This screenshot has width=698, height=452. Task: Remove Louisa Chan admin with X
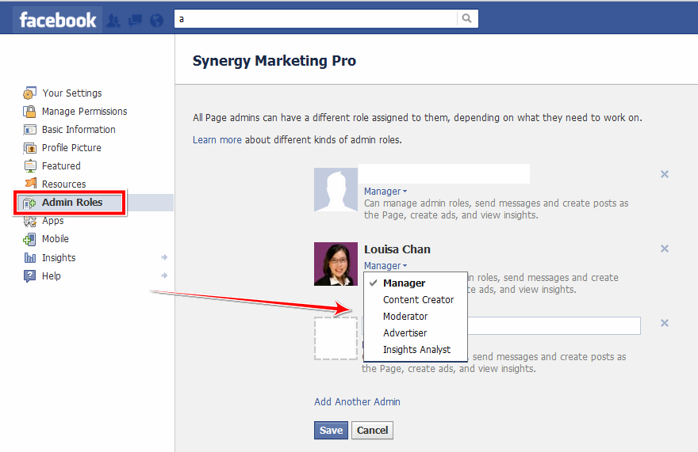[664, 249]
